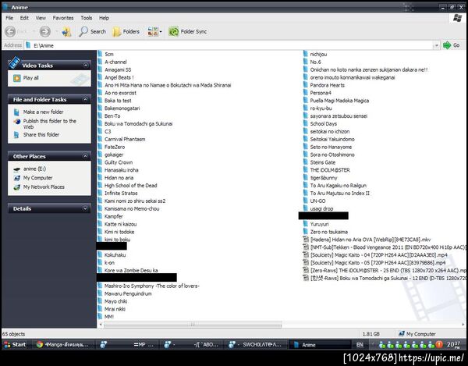
Task: Open the File menu
Action: pyautogui.click(x=9, y=18)
